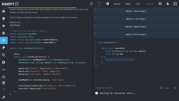Click the 'Resources:' label
179x101 pixels.
click(15, 22)
